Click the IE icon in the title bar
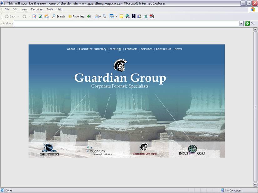 (x=2, y=3)
